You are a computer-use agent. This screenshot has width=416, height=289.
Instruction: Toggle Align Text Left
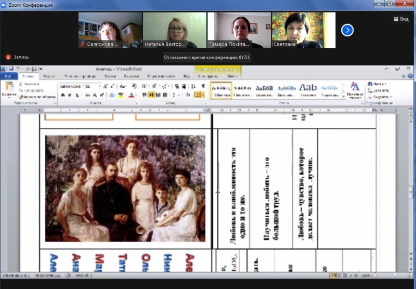[145, 95]
